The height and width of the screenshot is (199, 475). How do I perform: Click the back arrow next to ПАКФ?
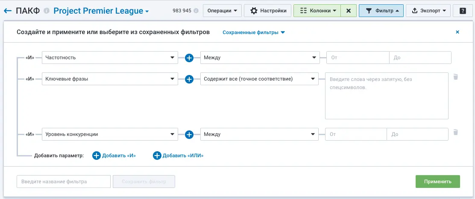point(8,11)
